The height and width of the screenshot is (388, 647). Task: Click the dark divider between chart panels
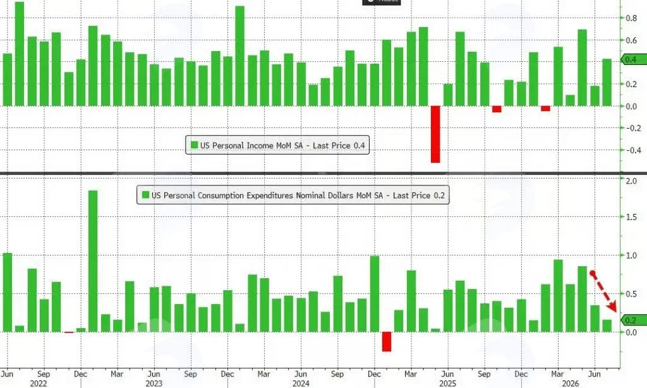pyautogui.click(x=323, y=173)
